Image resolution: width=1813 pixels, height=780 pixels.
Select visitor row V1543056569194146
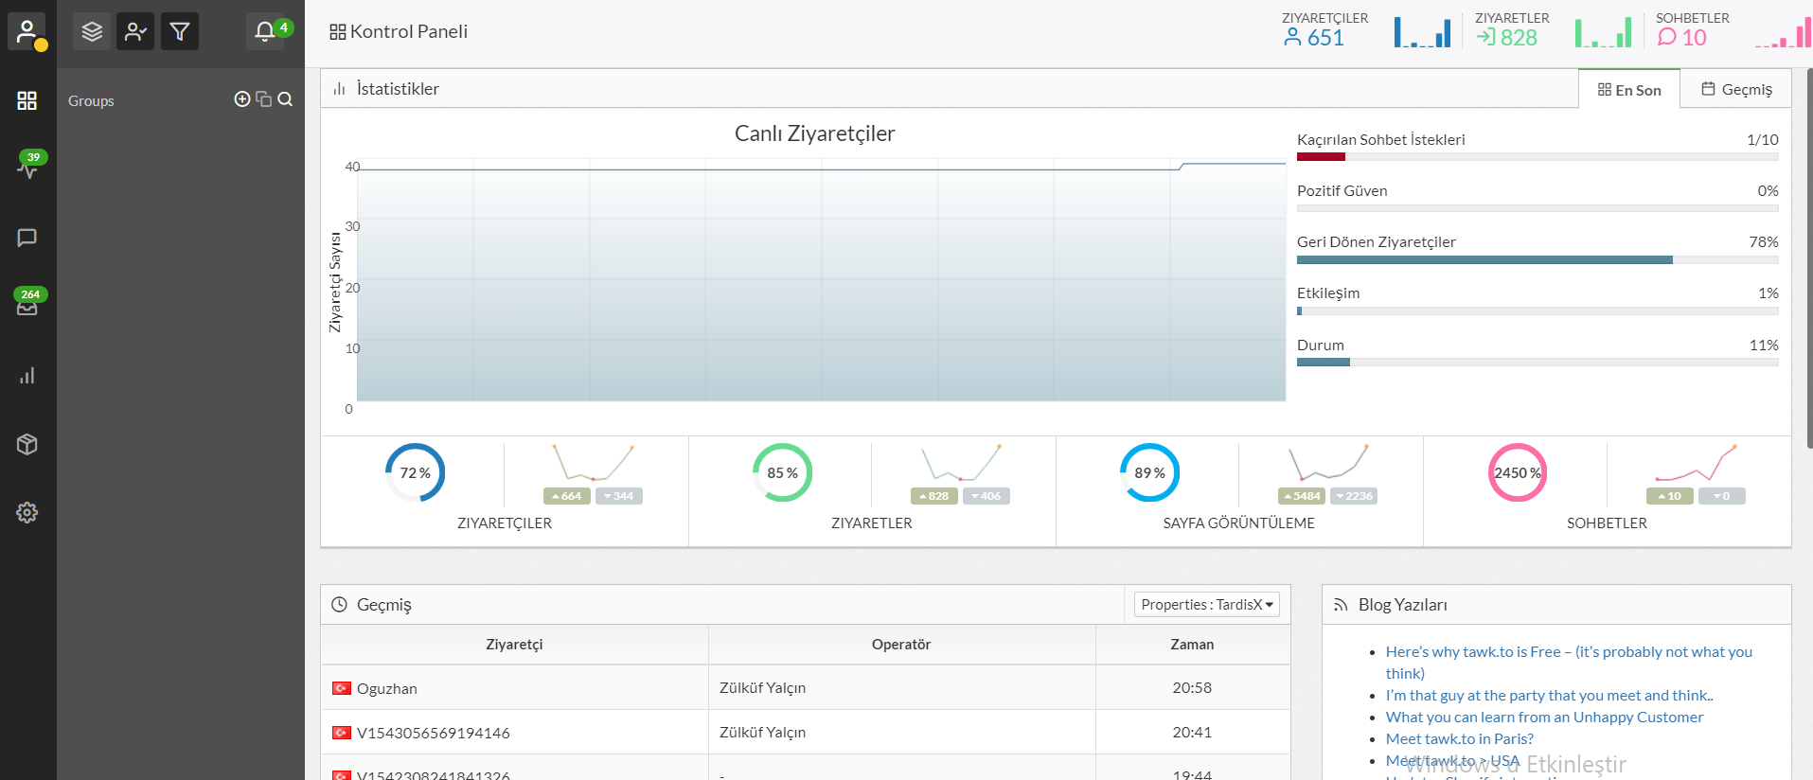(806, 732)
